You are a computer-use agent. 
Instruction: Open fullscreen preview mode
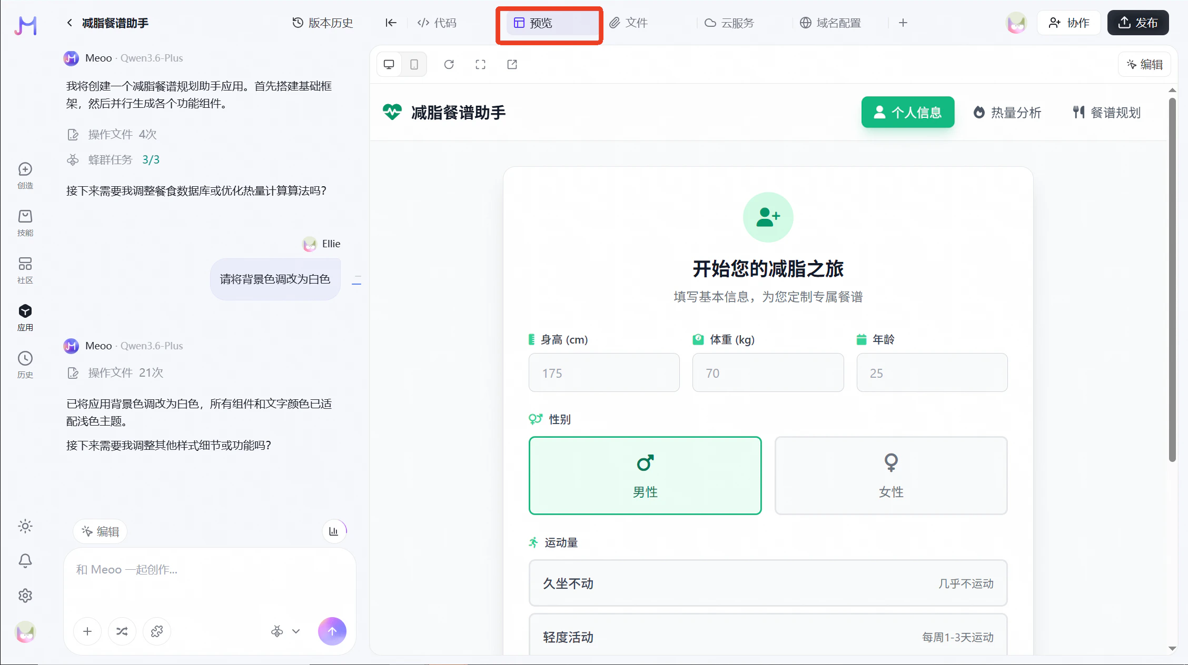tap(480, 64)
